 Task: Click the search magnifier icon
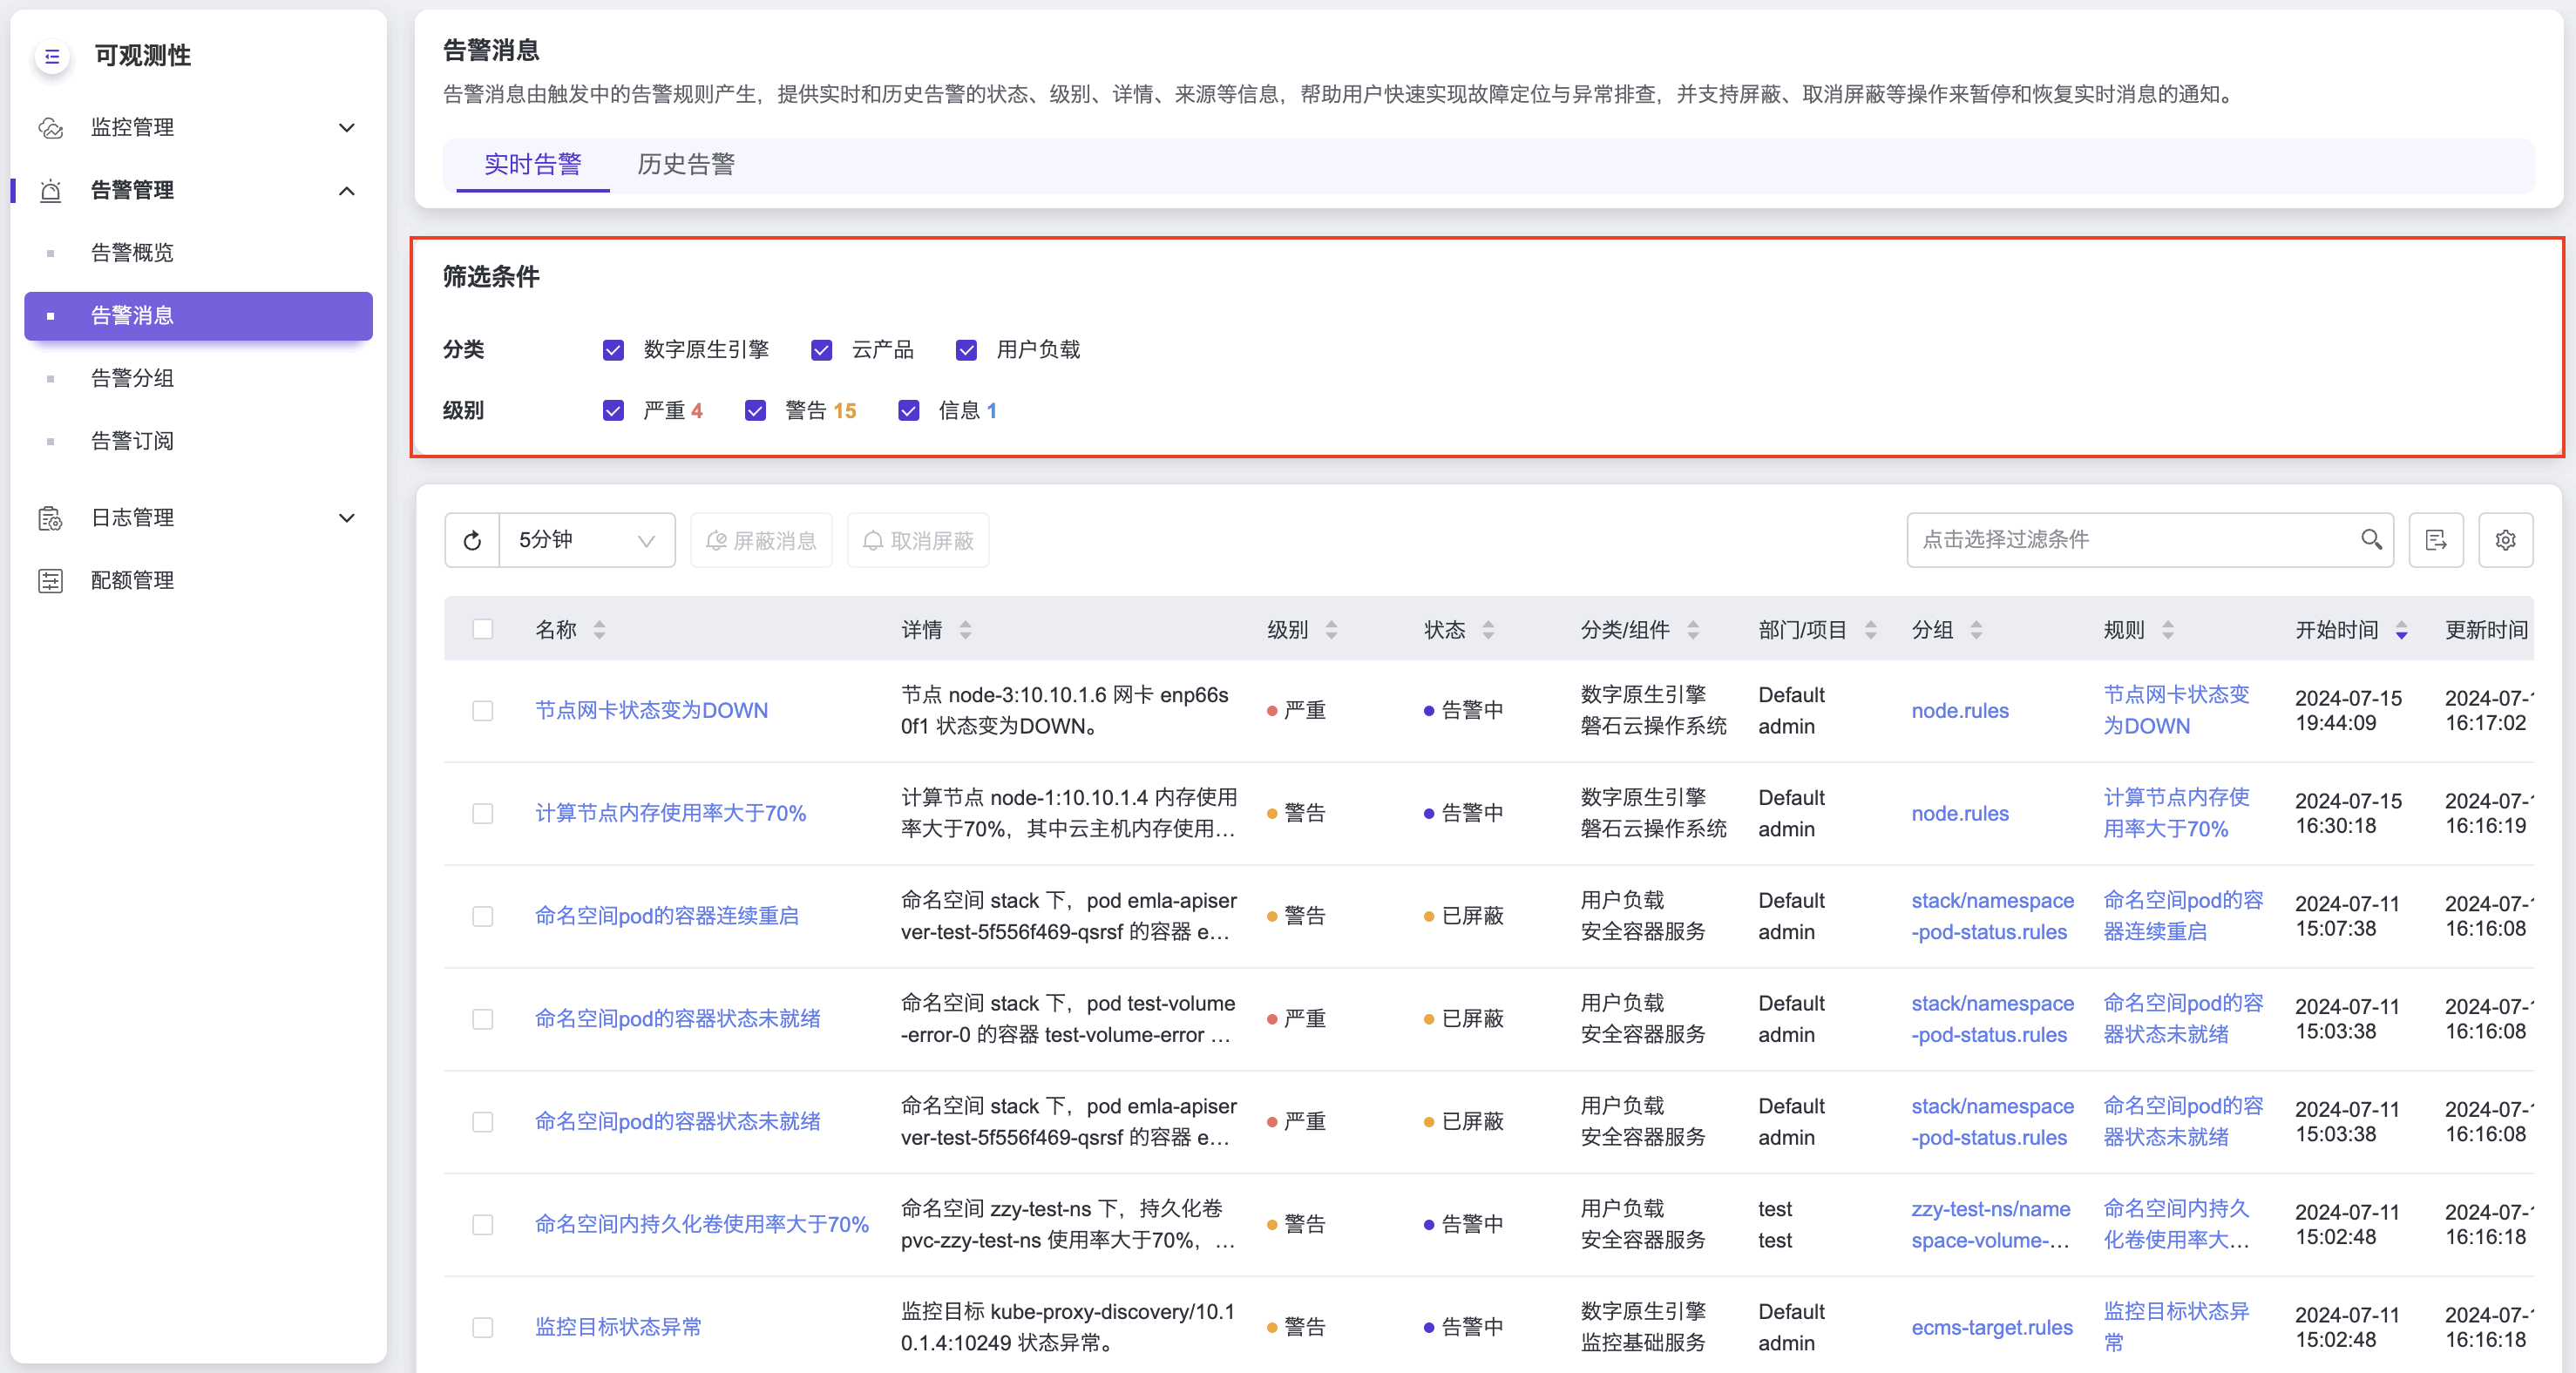click(2371, 540)
